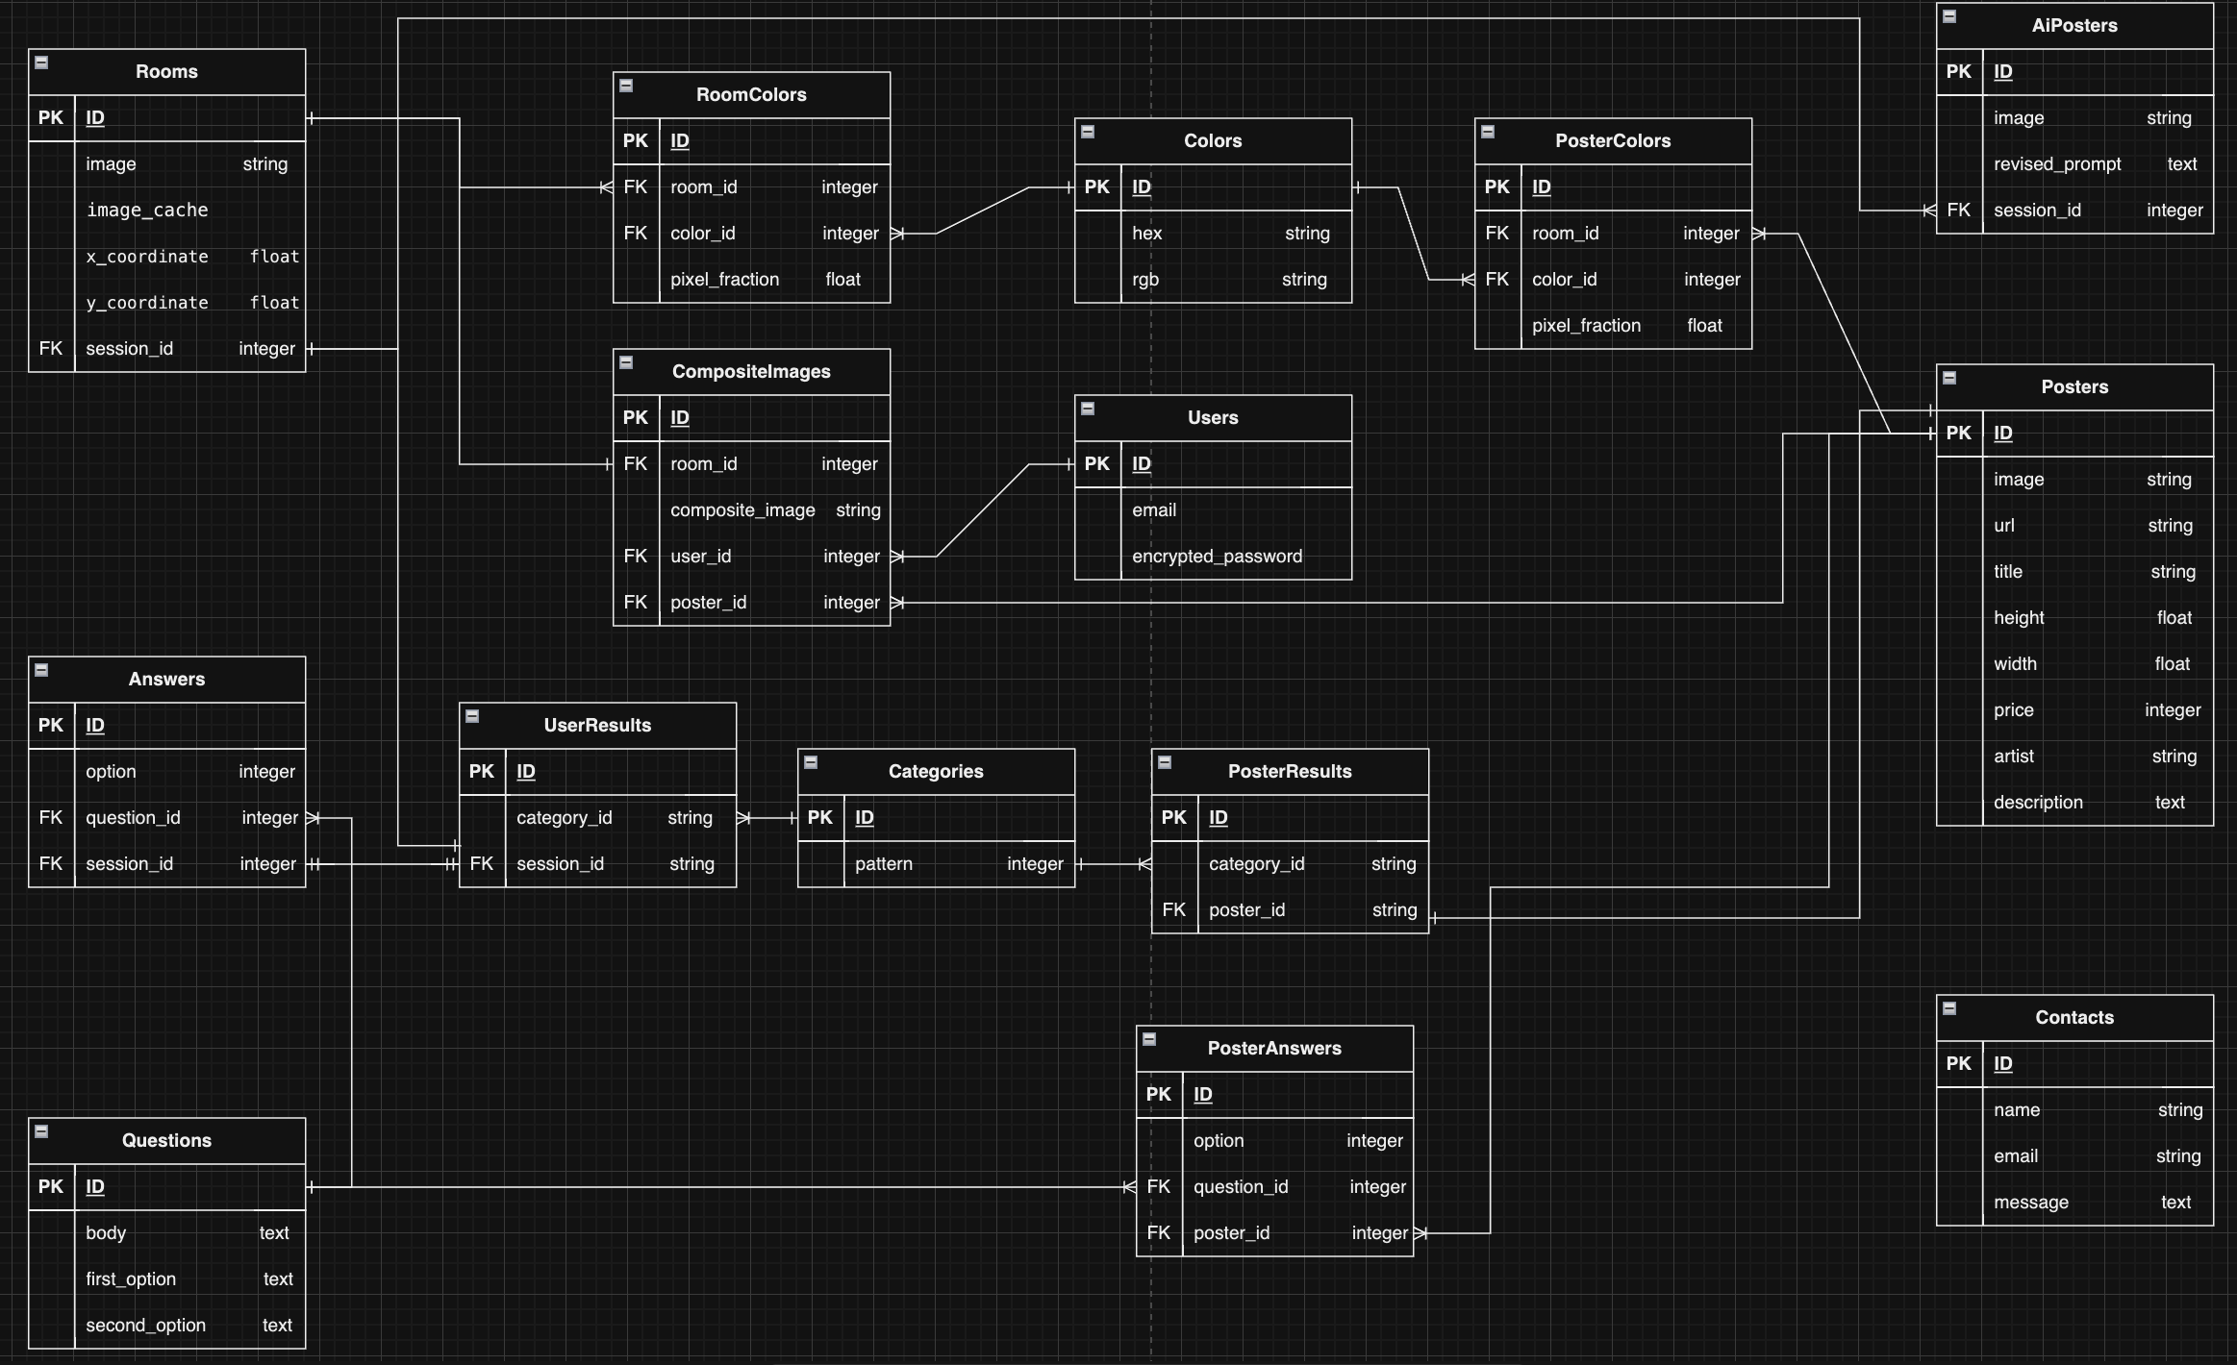Select description row in Posters
The width and height of the screenshot is (2237, 1365).
tap(2074, 803)
